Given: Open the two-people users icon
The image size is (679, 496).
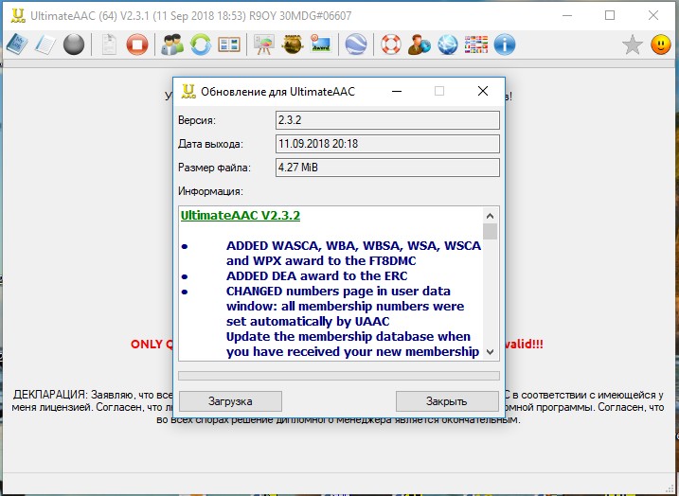Looking at the screenshot, I should point(172,44).
